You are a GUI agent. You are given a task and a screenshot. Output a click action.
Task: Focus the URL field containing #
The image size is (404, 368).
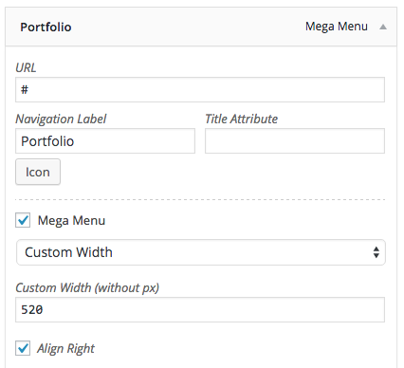200,90
